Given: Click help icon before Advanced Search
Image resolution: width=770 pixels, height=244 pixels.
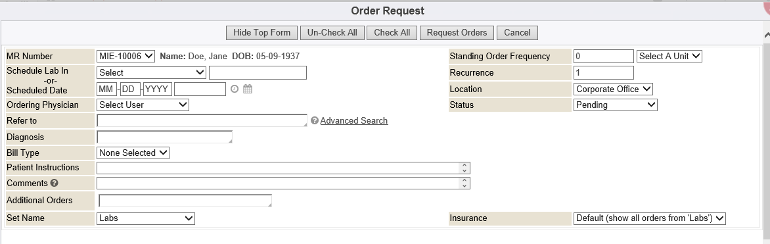Looking at the screenshot, I should coord(315,120).
